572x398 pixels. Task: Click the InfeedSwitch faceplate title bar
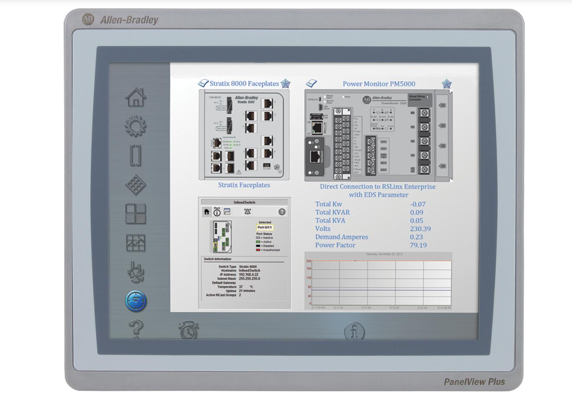pos(244,202)
